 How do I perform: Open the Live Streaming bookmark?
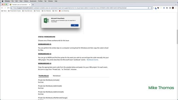point(64,11)
